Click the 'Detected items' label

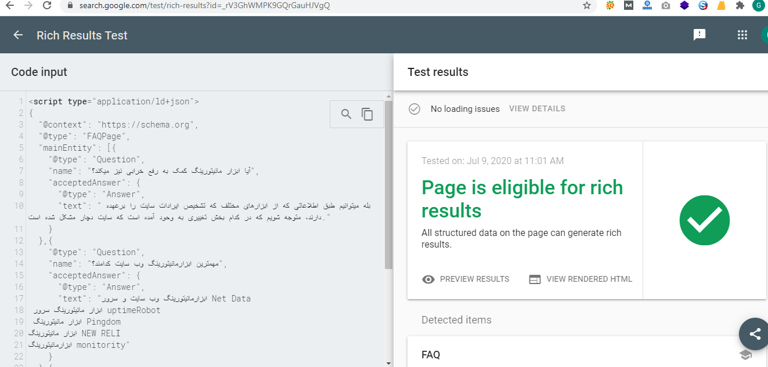coord(456,320)
